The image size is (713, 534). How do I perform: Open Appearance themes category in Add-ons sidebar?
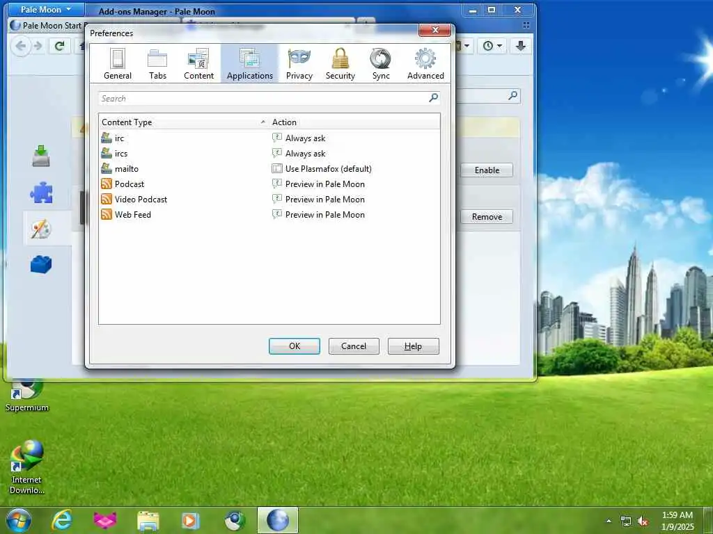(41, 228)
